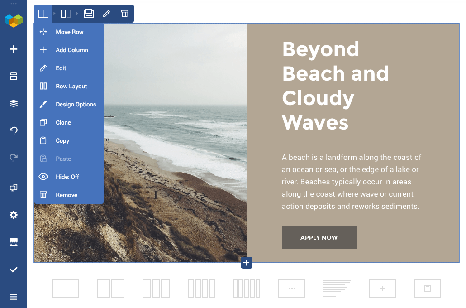This screenshot has width=466, height=308.
Task: Click the disabled Paste menu entry
Action: click(69, 159)
